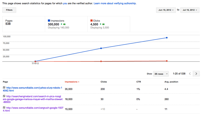This screenshot has height=114, width=204.
Task: Click the '200' clicks cell
Action: pyautogui.click(x=103, y=89)
